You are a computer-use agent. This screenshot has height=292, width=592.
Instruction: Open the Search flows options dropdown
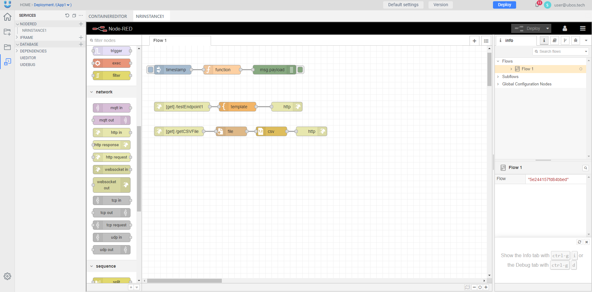point(586,51)
